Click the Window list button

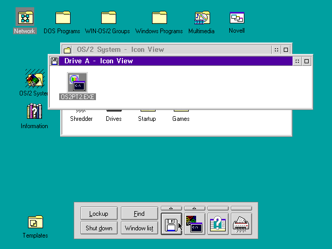(140, 228)
